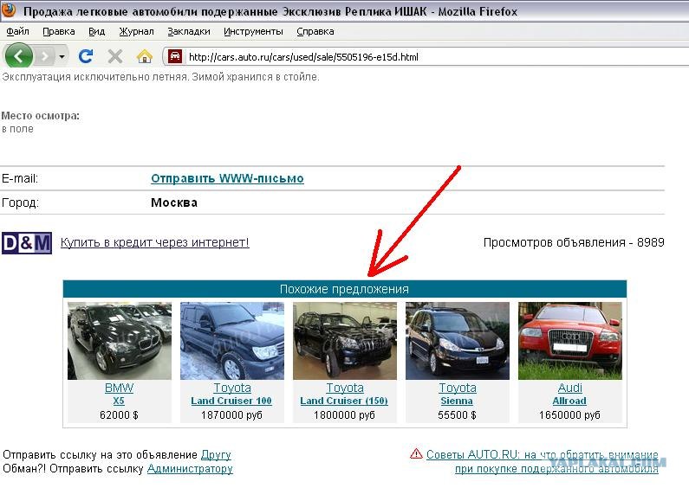This screenshot has height=488, width=689.
Task: Click the Land Cruiser 100 model link
Action: 231,401
